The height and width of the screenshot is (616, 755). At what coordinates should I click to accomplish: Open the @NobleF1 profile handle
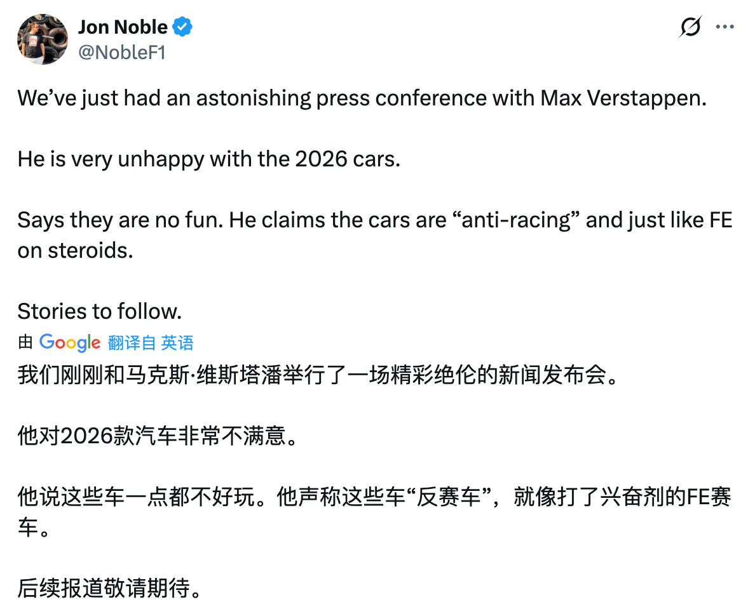coord(123,53)
